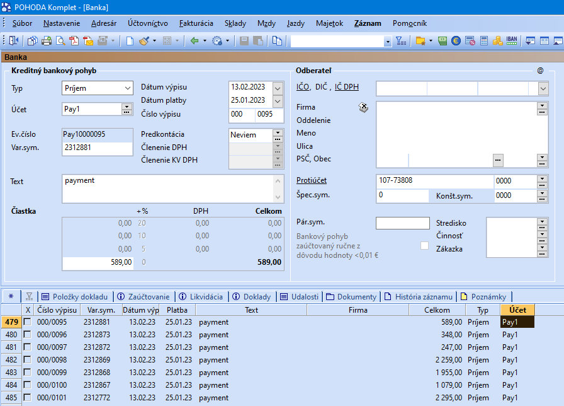564x406 pixels.
Task: Open the Typ Príjem dropdown
Action: point(128,88)
